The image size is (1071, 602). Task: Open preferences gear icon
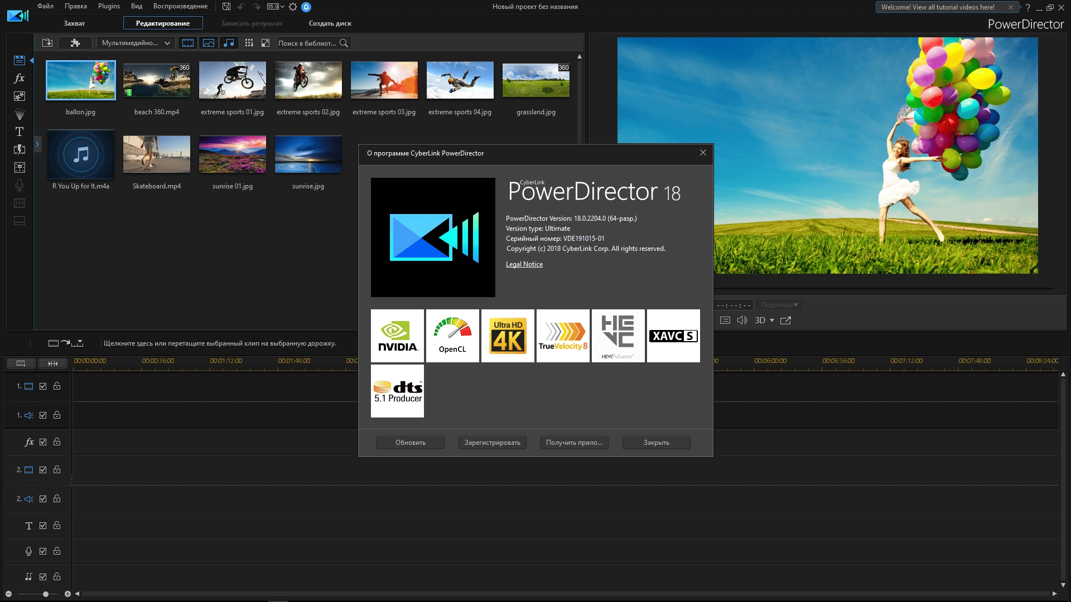pos(293,7)
